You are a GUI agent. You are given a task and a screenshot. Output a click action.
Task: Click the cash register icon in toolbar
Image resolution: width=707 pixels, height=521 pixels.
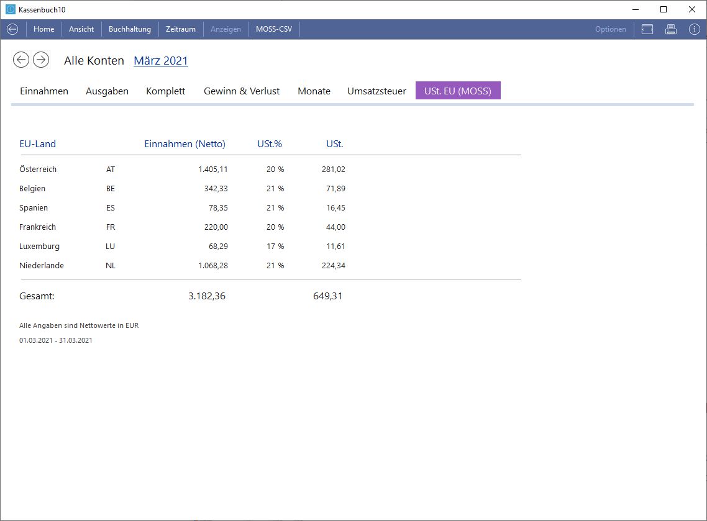point(647,29)
